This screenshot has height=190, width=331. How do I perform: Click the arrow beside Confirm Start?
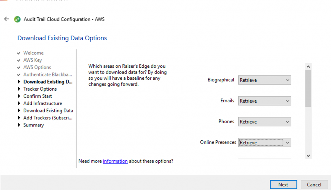point(19,96)
